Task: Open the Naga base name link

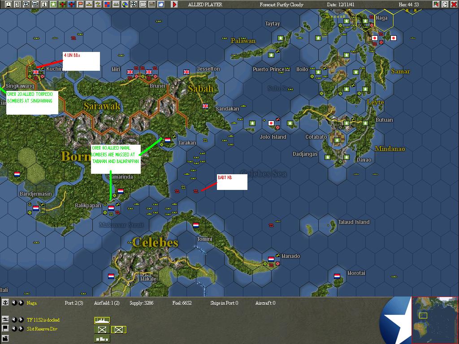Action: pos(32,303)
